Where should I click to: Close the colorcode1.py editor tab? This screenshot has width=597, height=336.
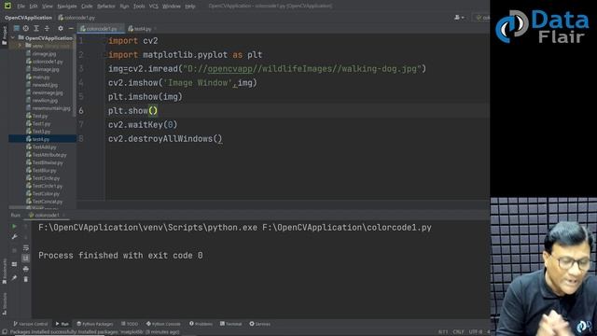[120, 29]
